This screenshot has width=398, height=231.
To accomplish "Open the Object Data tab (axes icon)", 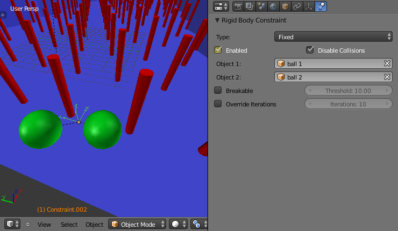I will coord(309,6).
